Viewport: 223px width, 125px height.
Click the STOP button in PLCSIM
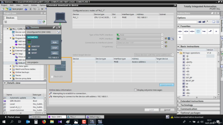click(55, 48)
